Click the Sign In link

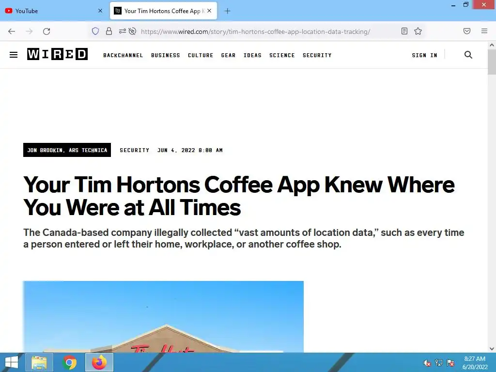tap(424, 55)
